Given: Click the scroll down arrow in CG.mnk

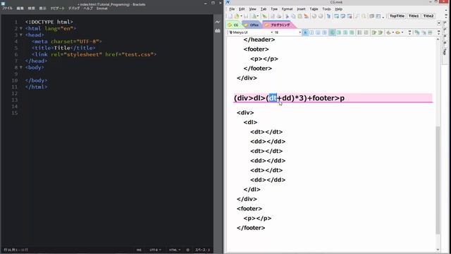Looking at the screenshot, I should [438, 250].
